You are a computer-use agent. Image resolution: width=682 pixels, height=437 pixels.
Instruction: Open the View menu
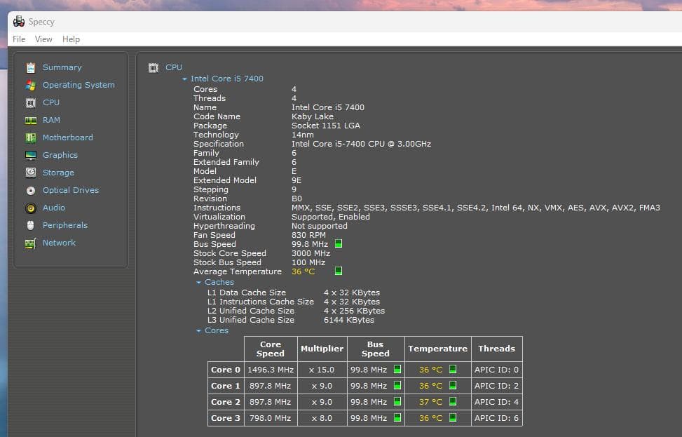[x=43, y=39]
